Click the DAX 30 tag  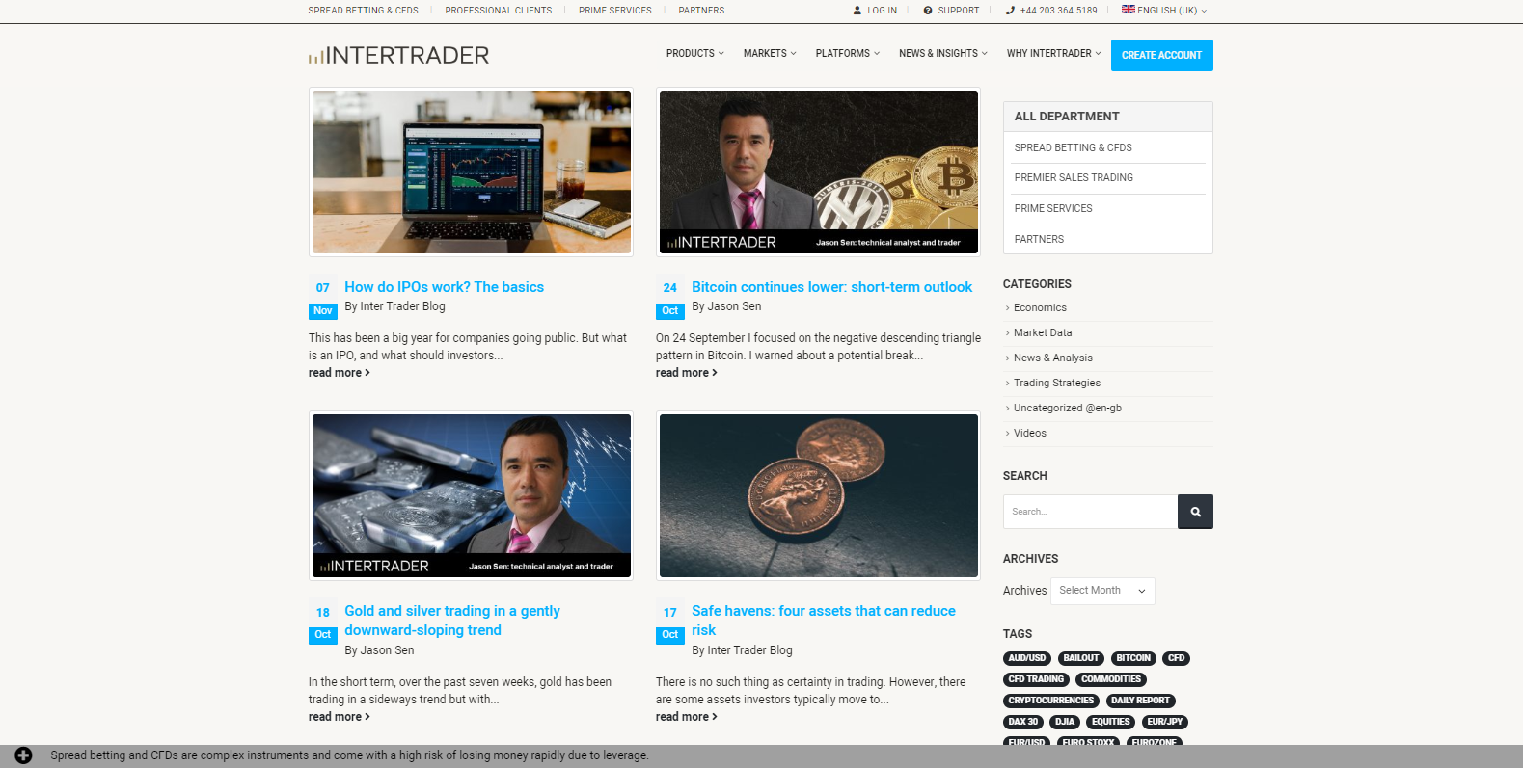1023,723
